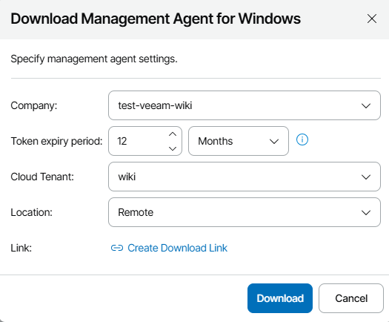Click the Token expiry period label

pyautogui.click(x=56, y=141)
